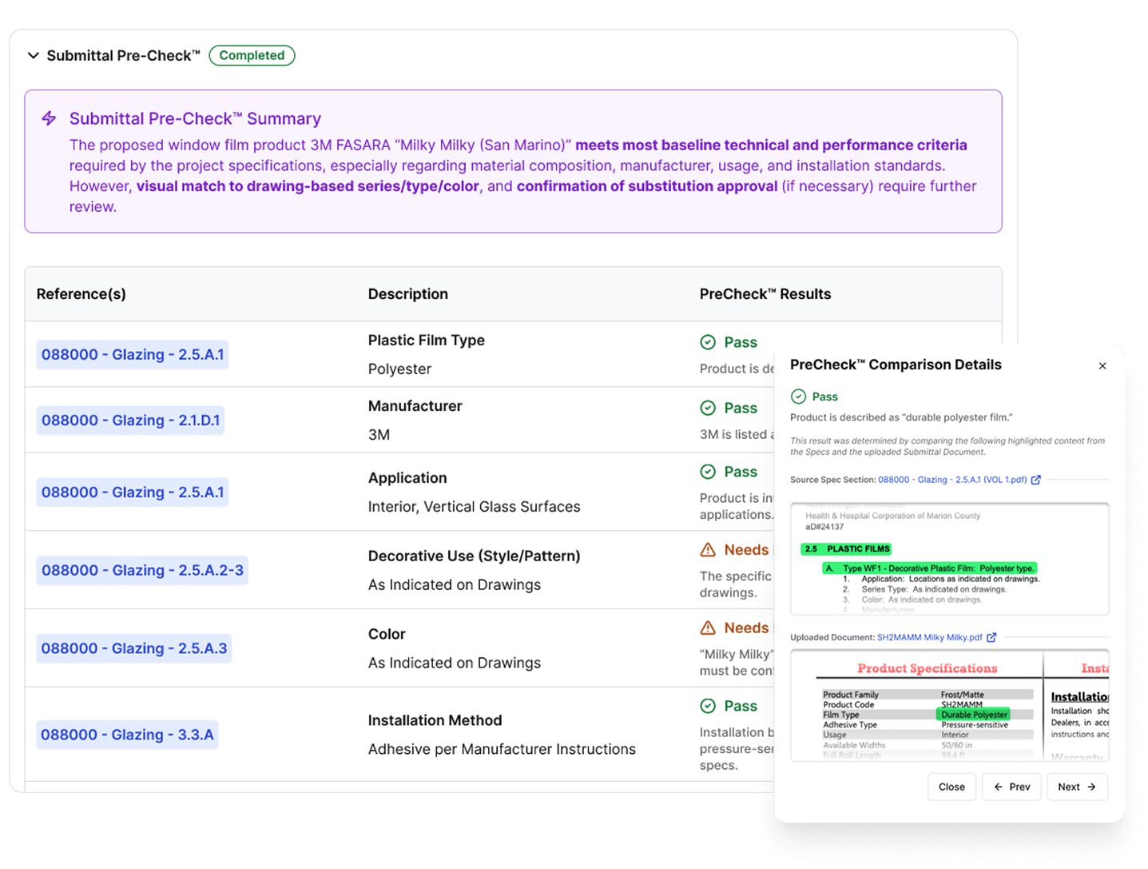Click the Close button in the details panel
Image resolution: width=1148 pixels, height=869 pixels.
951,787
